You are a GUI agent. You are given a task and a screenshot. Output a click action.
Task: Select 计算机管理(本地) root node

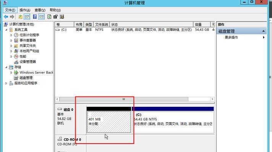tap(21, 24)
